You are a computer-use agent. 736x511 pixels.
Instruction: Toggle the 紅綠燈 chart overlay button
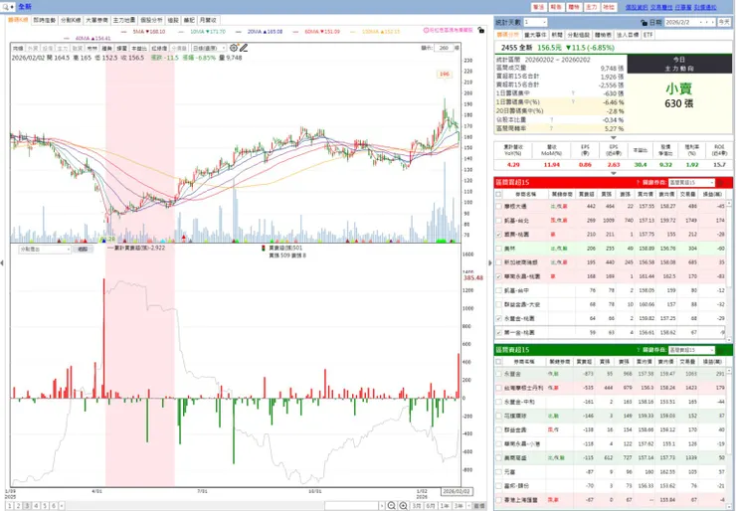(159, 49)
